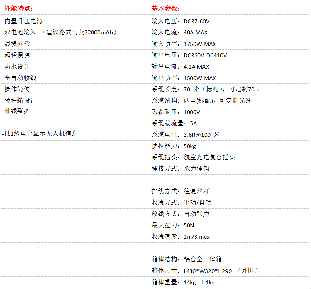
Task: Click 系缆结构: 两电(标配) cell
Action: click(229, 101)
